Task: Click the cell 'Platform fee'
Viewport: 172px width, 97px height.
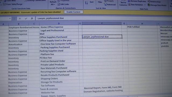Action: [47, 54]
